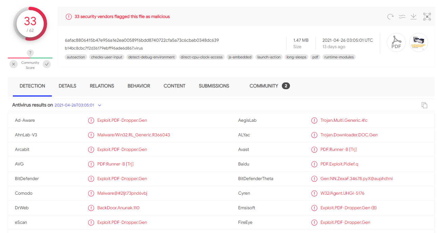Image resolution: width=438 pixels, height=233 pixels.
Task: Click the alert icon in the AVG row
Action: pyautogui.click(x=91, y=164)
